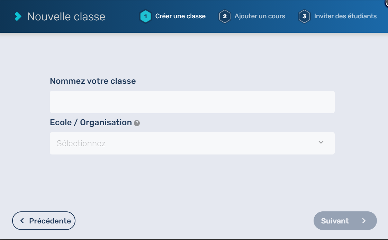The width and height of the screenshot is (388, 240).
Task: Expand the dropdown using its chevron arrow
Action: point(321,142)
